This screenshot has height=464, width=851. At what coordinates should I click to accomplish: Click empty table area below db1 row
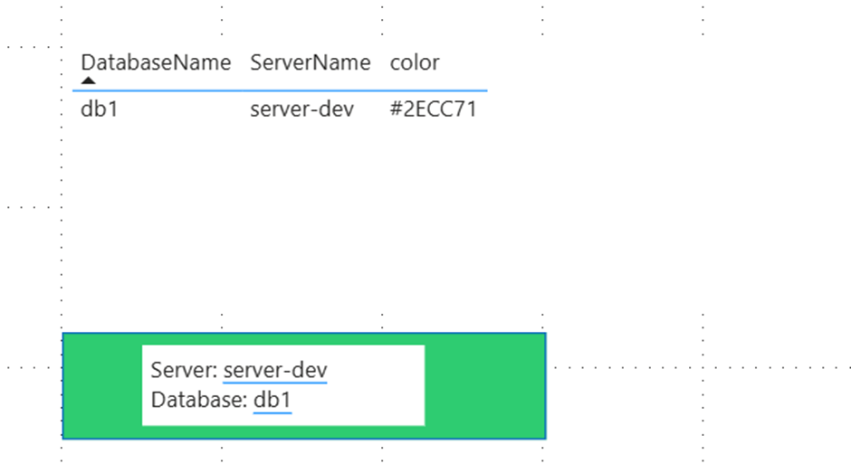(x=272, y=208)
